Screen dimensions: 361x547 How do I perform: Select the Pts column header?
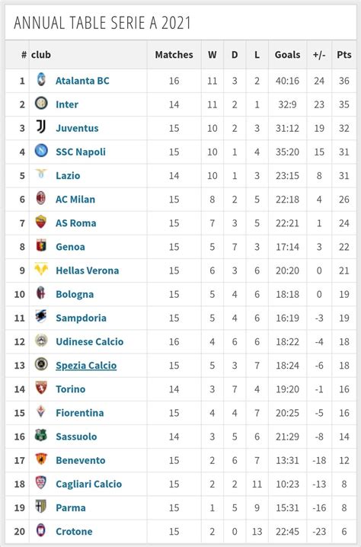click(x=344, y=55)
